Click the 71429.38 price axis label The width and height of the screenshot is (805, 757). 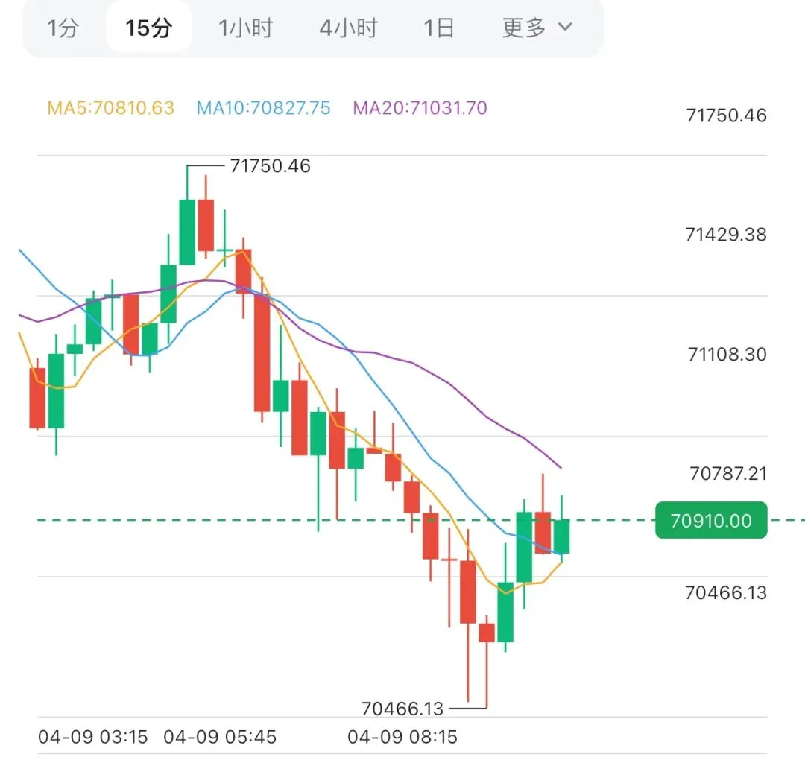726,235
